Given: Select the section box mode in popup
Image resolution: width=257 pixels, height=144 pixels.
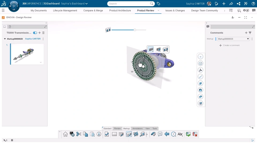Looking at the screenshot, I should click(x=158, y=49).
